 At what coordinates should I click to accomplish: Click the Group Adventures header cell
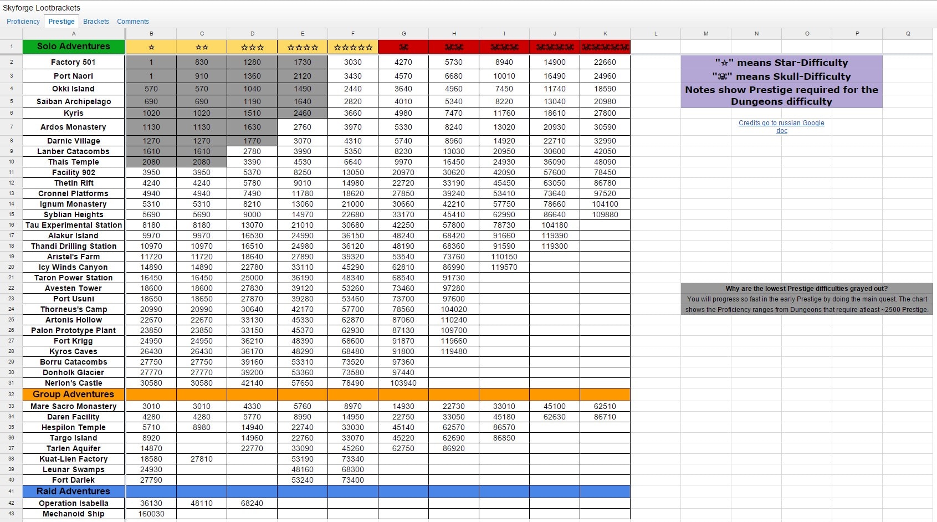click(74, 395)
